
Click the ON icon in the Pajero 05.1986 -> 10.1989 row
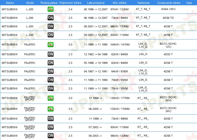[50, 63]
